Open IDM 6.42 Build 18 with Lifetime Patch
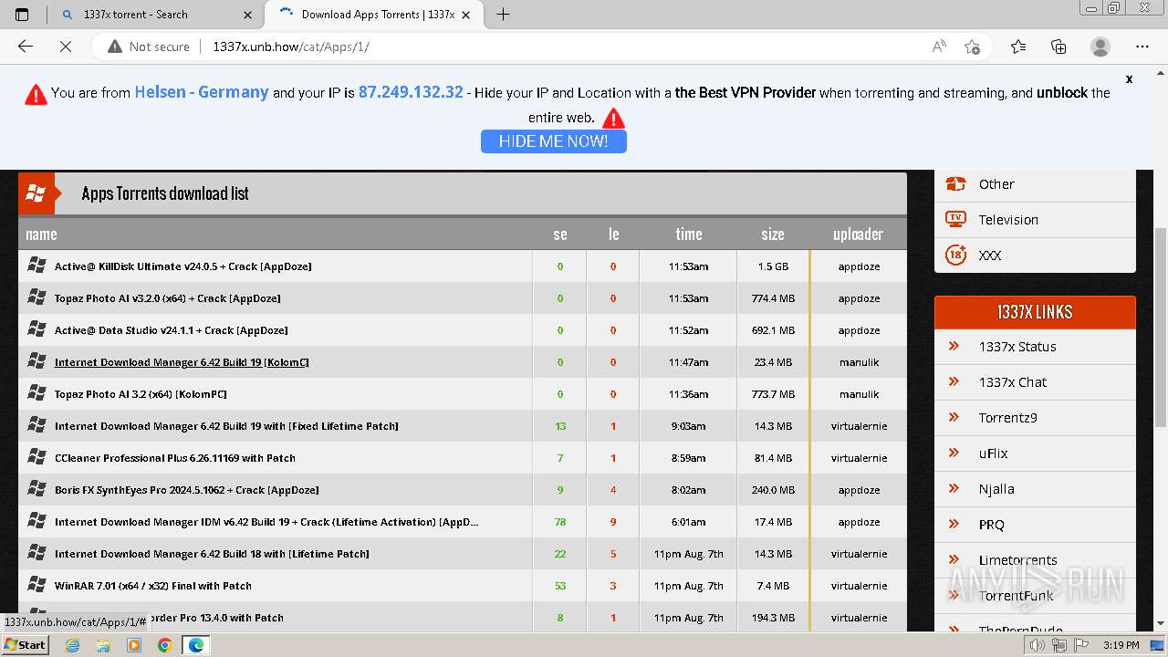The width and height of the screenshot is (1168, 657). pos(212,554)
